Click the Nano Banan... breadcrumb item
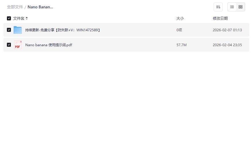Viewport: 252px width, 142px height. click(40, 7)
